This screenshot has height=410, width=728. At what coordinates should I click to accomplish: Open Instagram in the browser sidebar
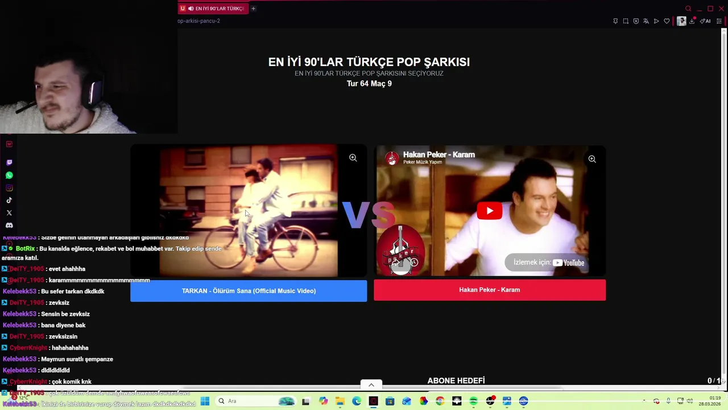point(9,188)
